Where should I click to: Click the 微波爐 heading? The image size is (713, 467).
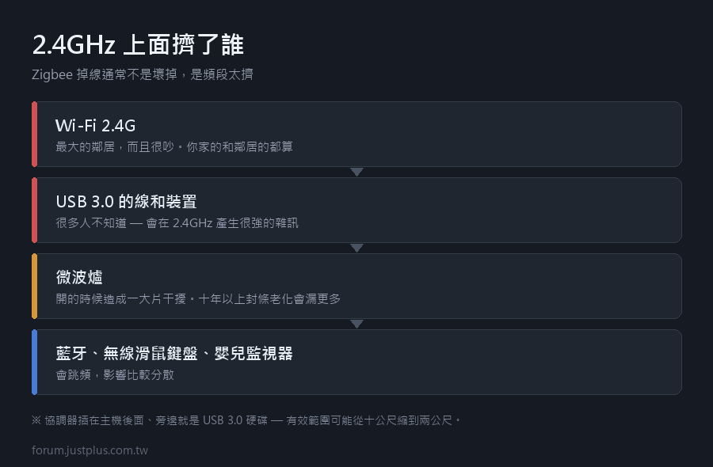79,277
